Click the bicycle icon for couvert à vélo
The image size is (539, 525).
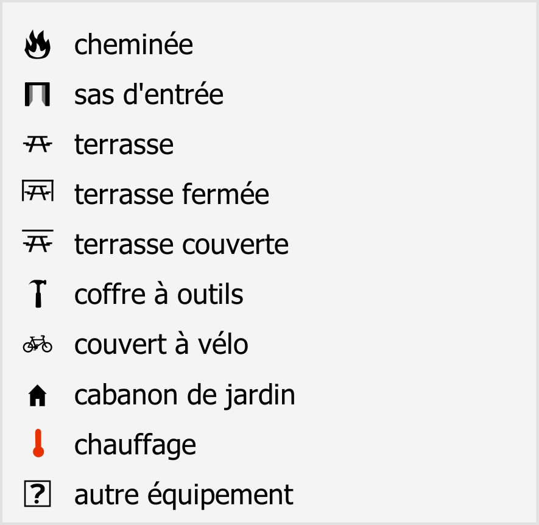[38, 344]
